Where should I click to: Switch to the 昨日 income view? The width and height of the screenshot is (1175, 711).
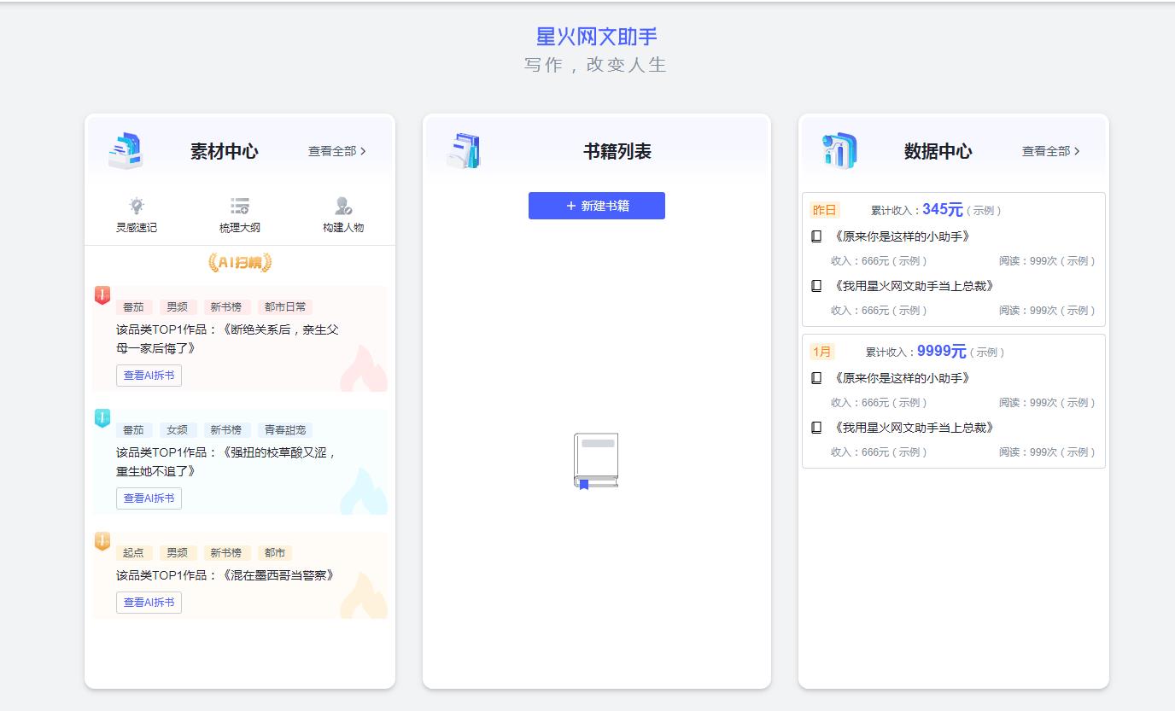point(825,209)
